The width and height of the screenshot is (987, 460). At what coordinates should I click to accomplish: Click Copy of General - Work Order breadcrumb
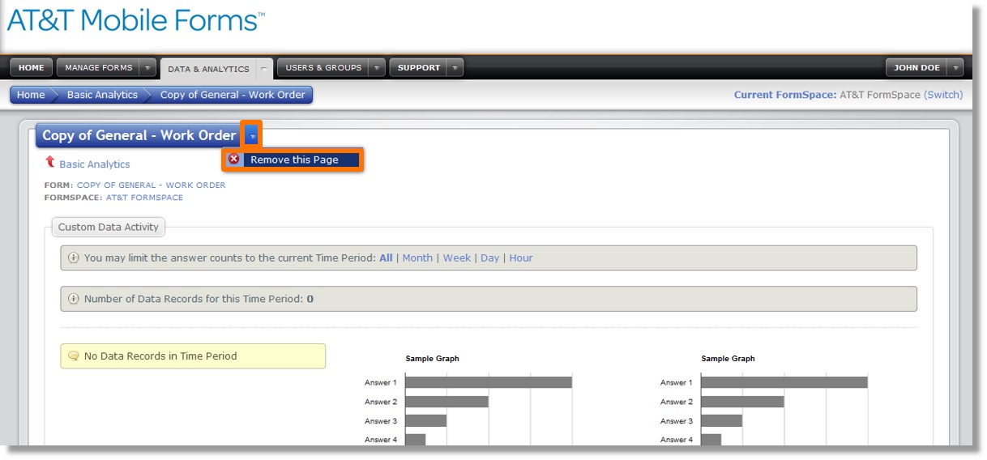pos(233,95)
